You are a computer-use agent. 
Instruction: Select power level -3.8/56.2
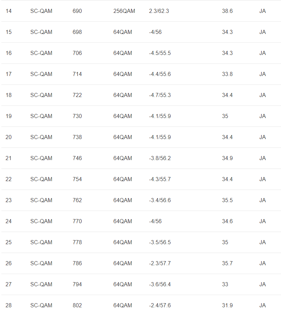160,158
